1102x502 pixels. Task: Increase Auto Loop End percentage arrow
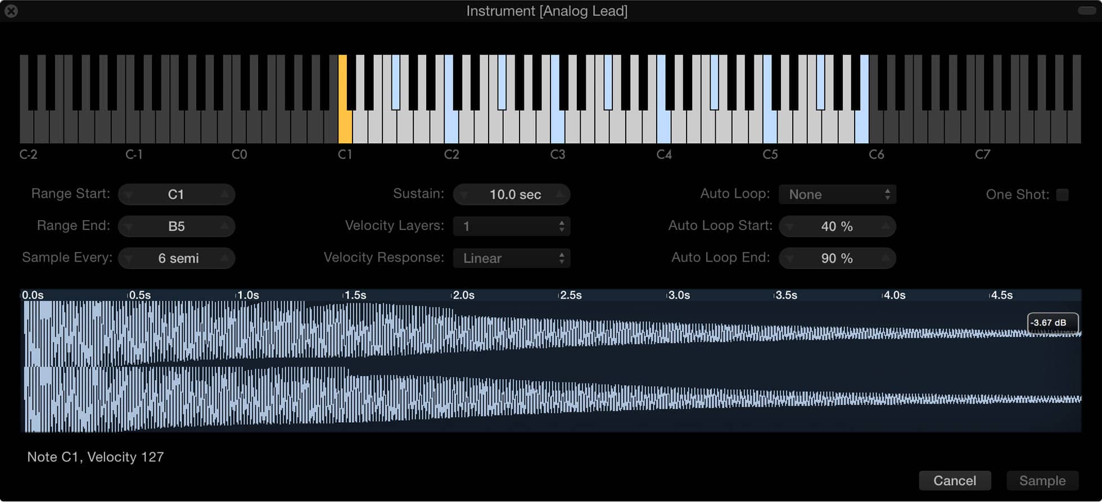(886, 258)
